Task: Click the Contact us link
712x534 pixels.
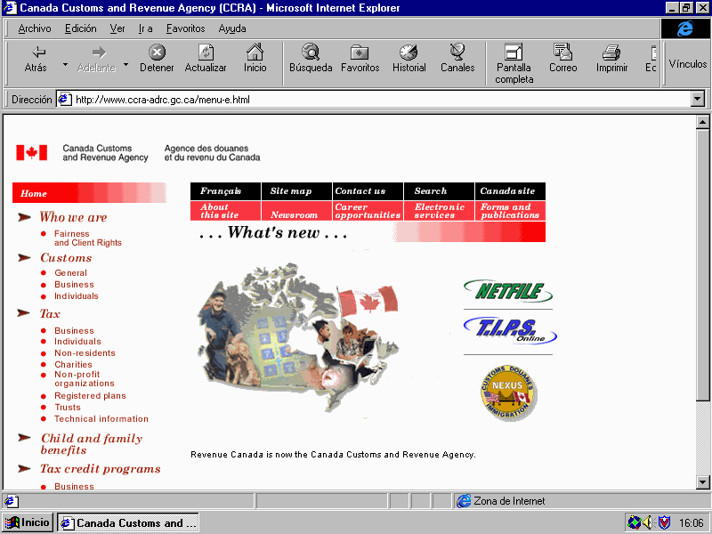Action: 368,191
